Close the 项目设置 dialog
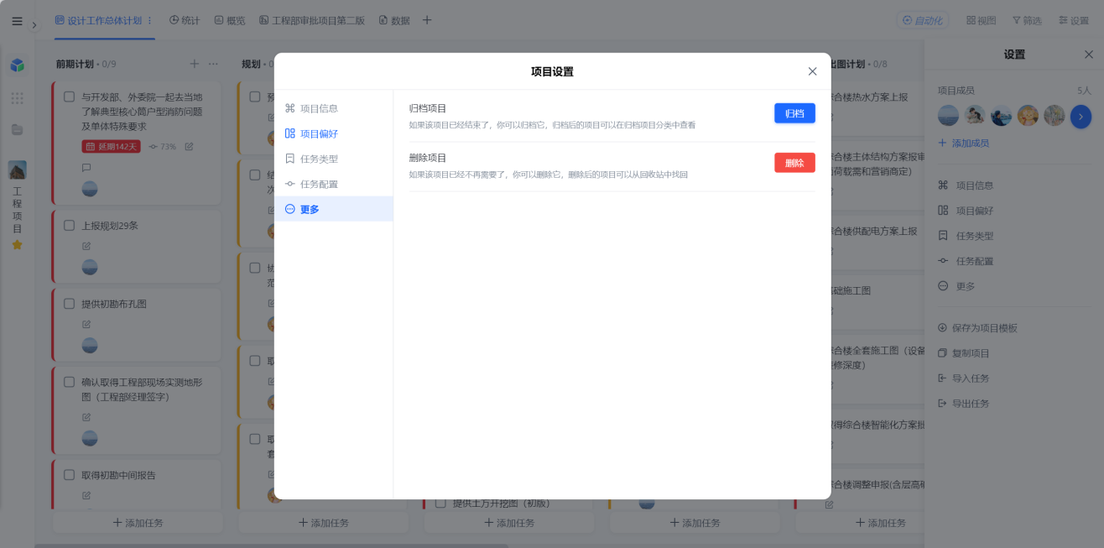This screenshot has height=548, width=1104. pos(812,71)
